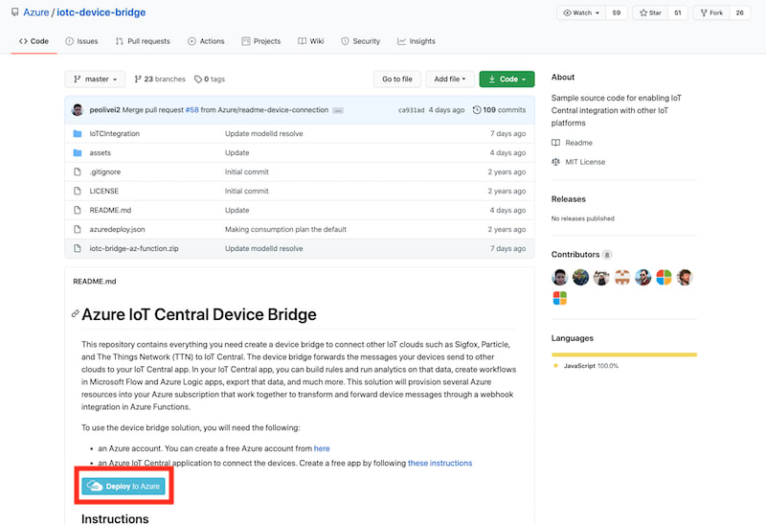This screenshot has height=525, width=766.
Task: Switch to Pull requests tab
Action: coord(143,41)
